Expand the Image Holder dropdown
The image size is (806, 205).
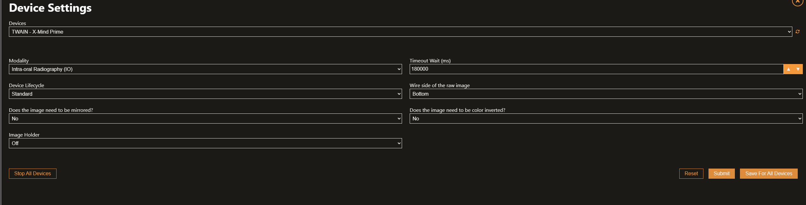[205, 143]
